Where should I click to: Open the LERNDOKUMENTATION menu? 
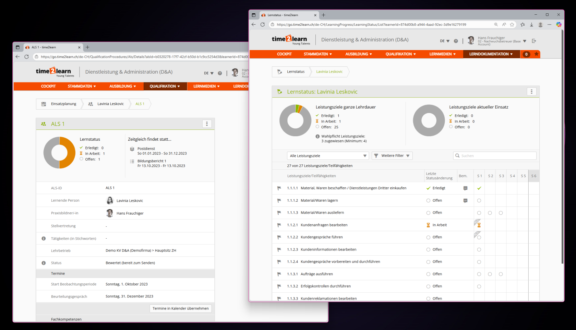pos(491,54)
